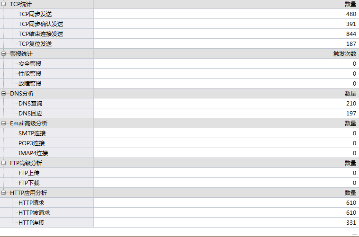The width and height of the screenshot is (359, 237).
Task: Click the HTTP请求 item
Action: pos(31,203)
